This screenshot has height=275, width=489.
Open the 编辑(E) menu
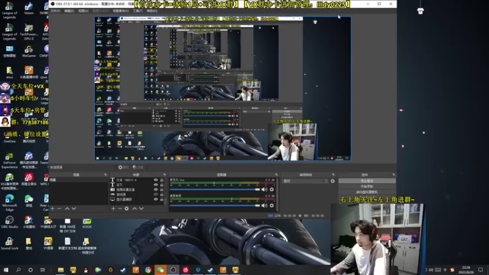click(69, 11)
